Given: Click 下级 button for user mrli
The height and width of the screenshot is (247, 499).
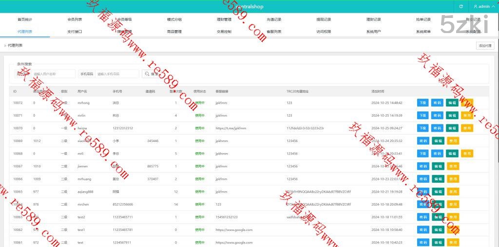Looking at the screenshot, I should pyautogui.click(x=422, y=153).
